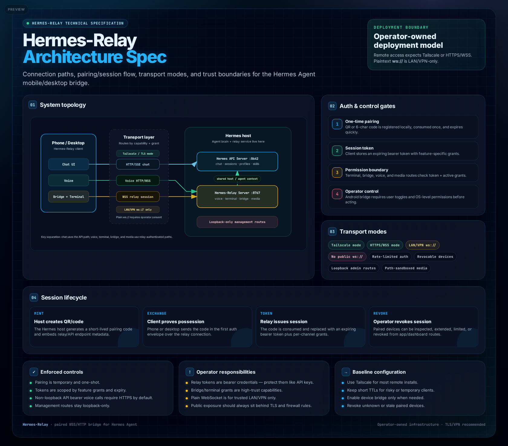Image resolution: width=508 pixels, height=446 pixels.
Task: Click step number 1 for One-time pairing
Action: [337, 124]
